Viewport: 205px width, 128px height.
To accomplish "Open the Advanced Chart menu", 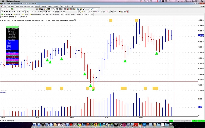I will point(29,6).
